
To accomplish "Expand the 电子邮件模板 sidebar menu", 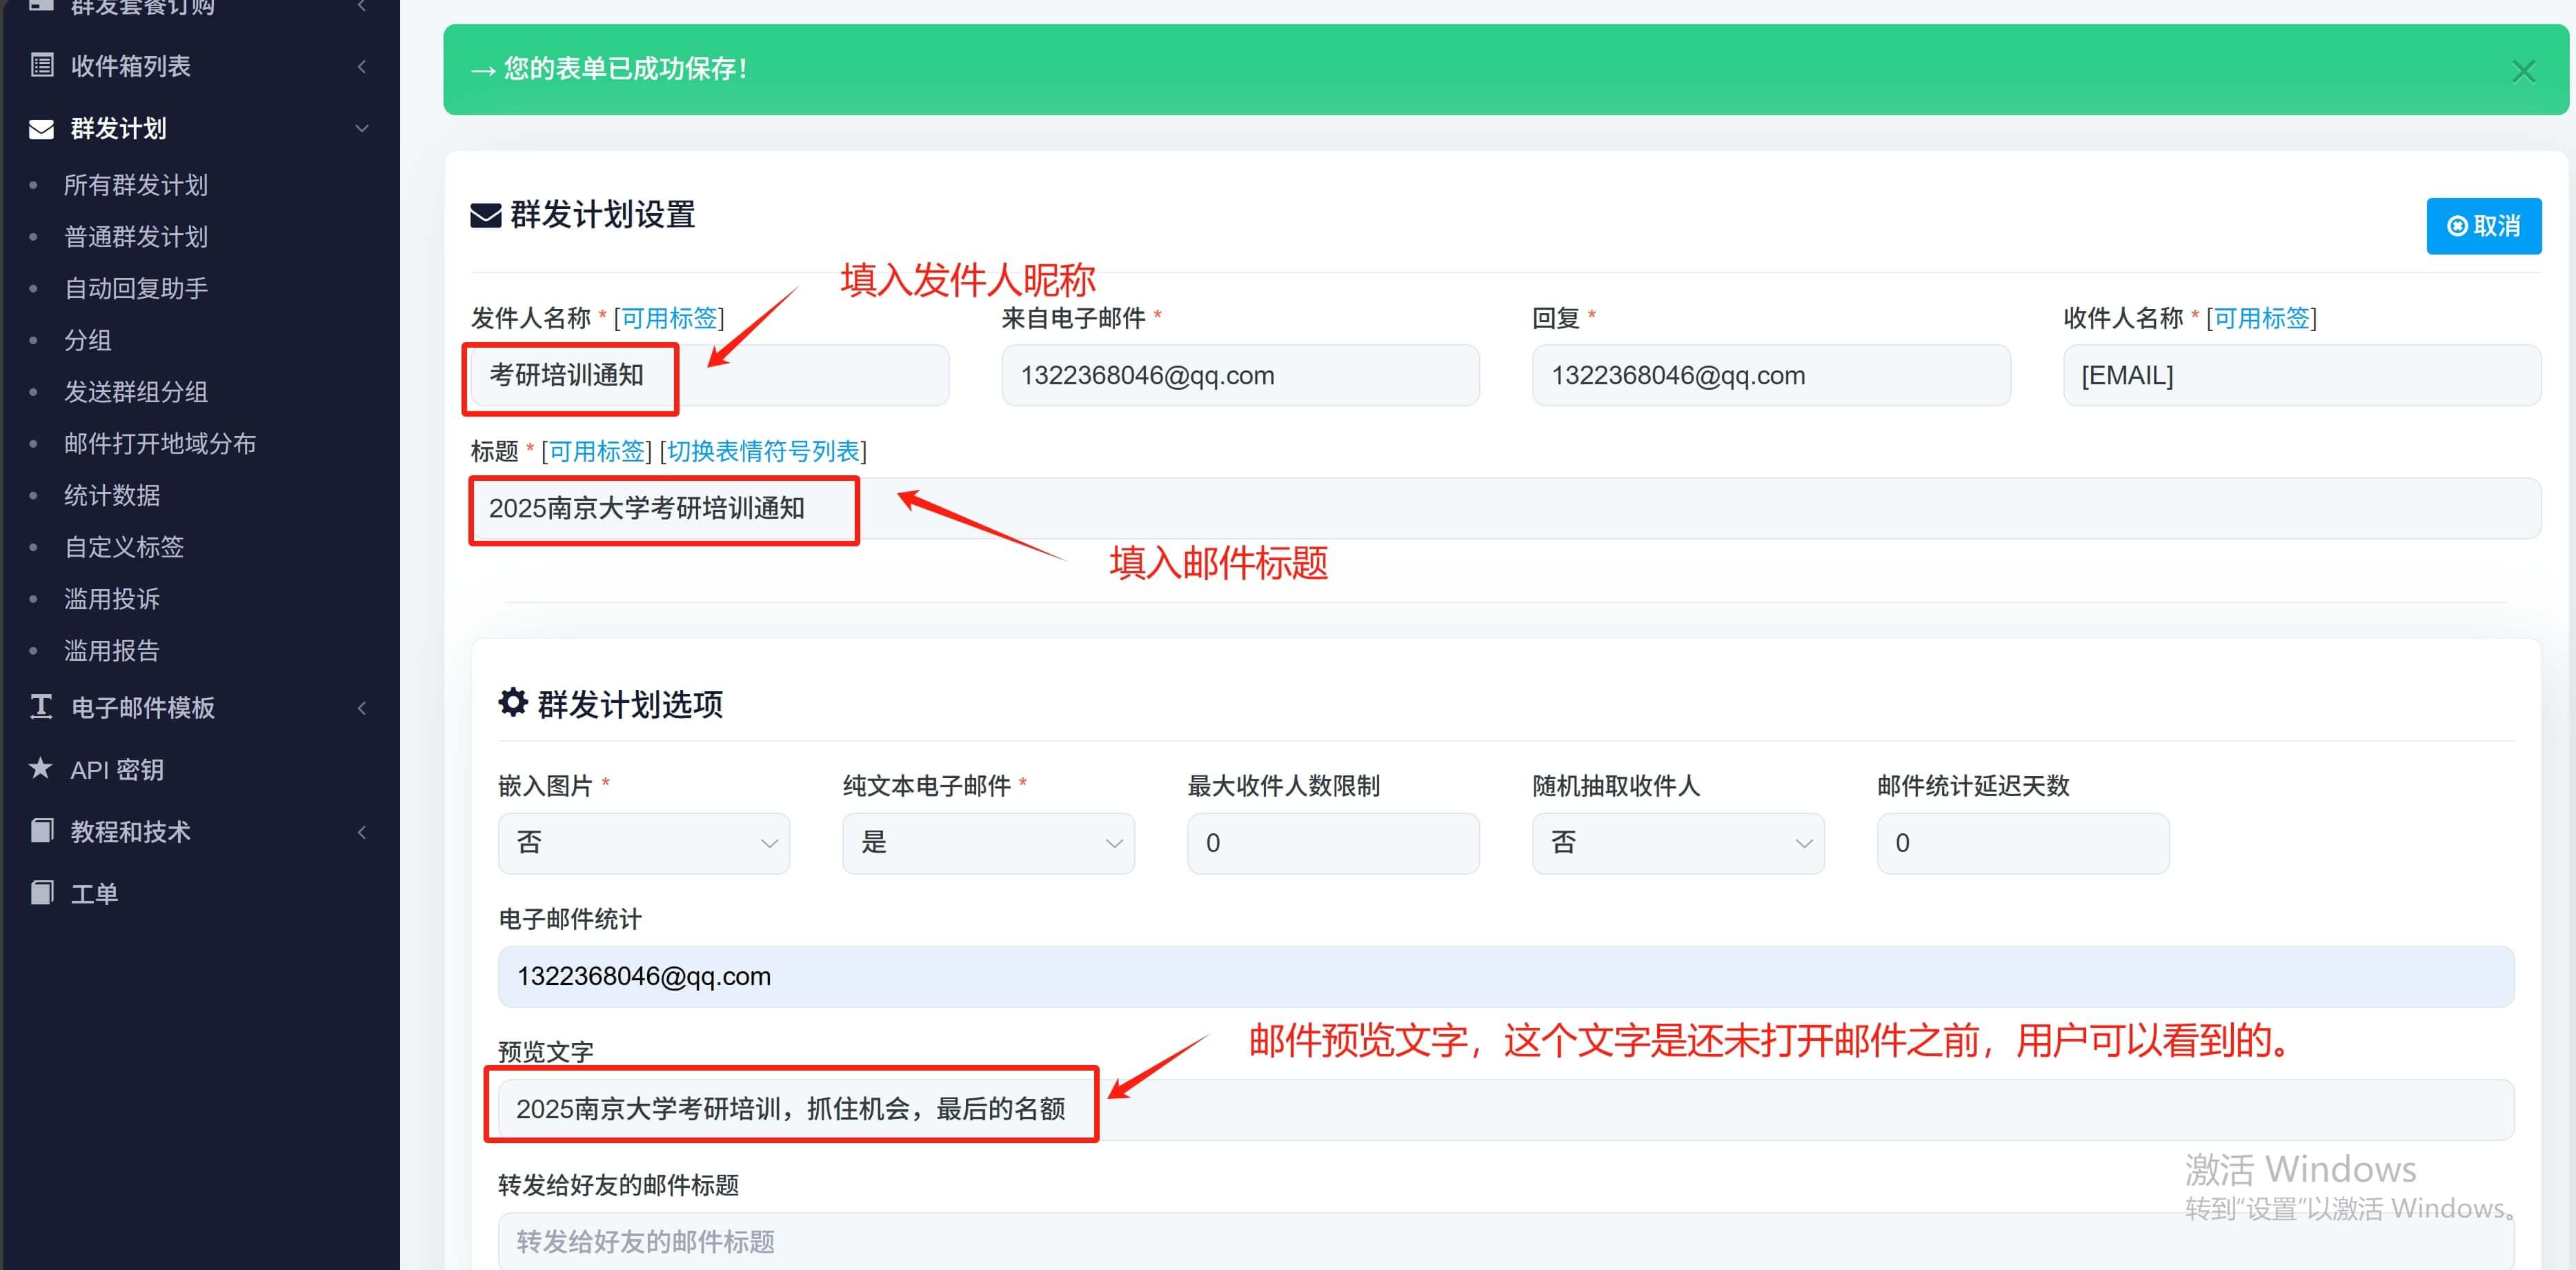I will [x=362, y=708].
